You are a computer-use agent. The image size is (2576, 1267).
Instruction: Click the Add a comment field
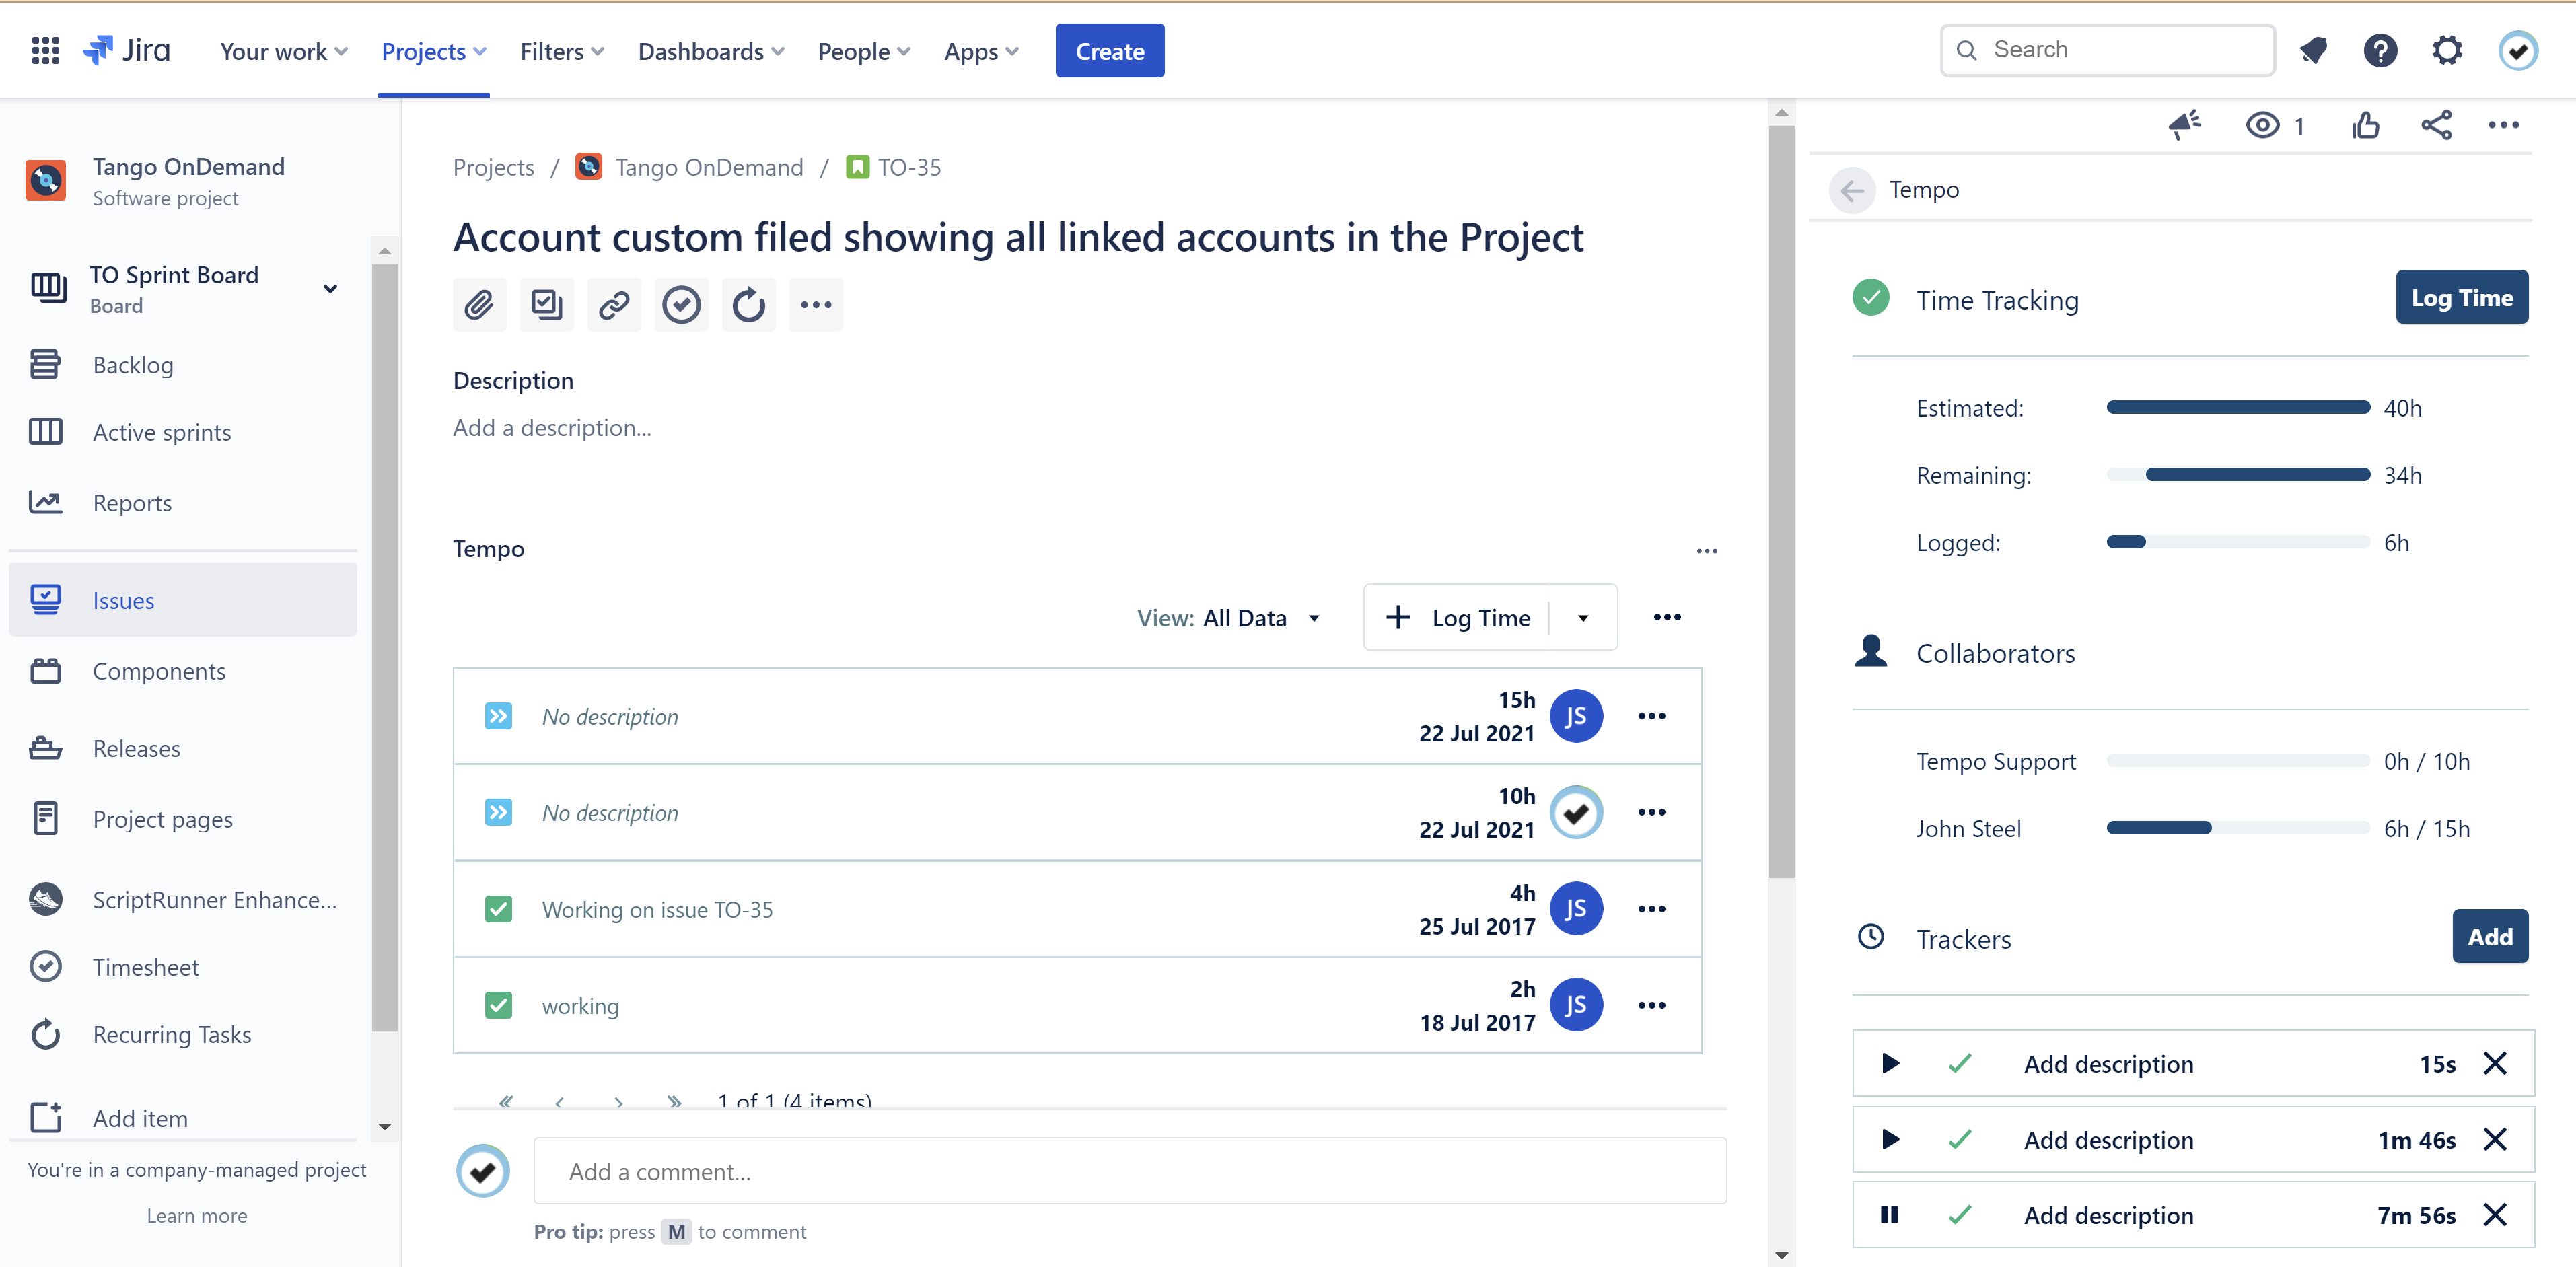tap(1129, 1171)
